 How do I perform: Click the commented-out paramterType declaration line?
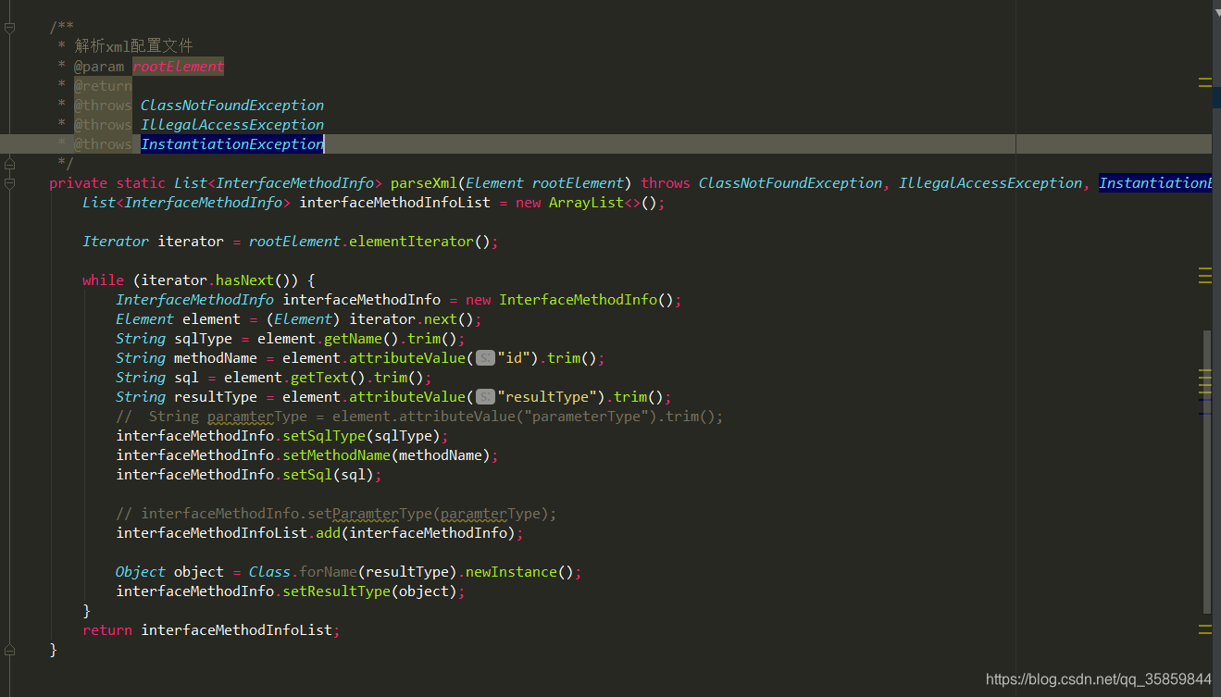[419, 417]
